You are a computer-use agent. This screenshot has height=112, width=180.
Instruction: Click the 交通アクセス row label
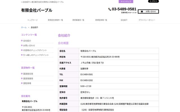coord(65,63)
